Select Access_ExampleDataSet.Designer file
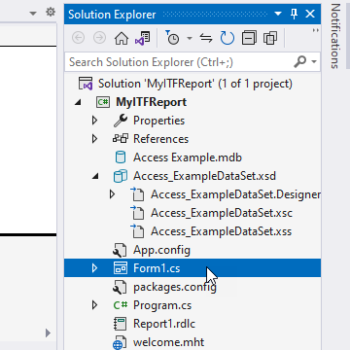 pyautogui.click(x=235, y=194)
